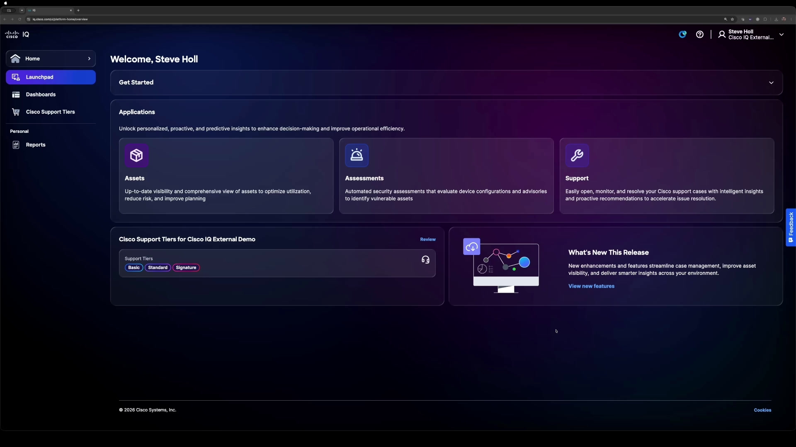Image resolution: width=796 pixels, height=447 pixels.
Task: Click the Review link
Action: click(428, 240)
